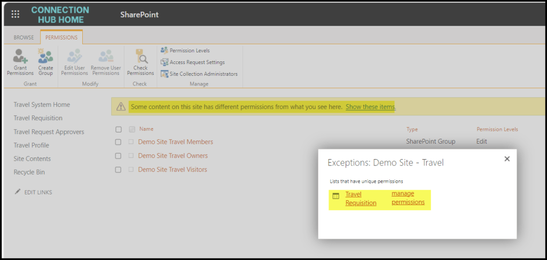Click the Check Permissions icon
Screen dimensions: 547x260
(140, 57)
